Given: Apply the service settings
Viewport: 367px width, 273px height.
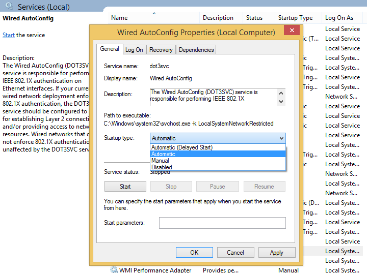Looking at the screenshot, I should tap(277, 253).
